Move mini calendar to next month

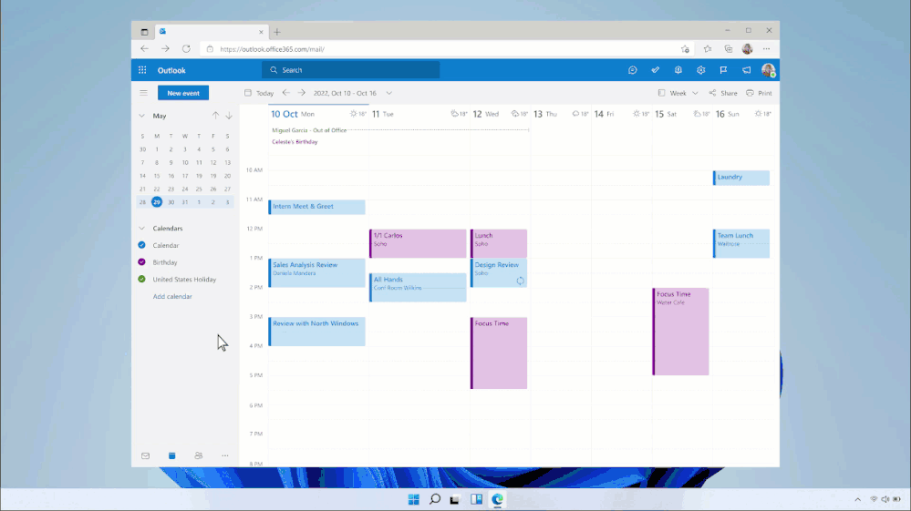pos(229,116)
